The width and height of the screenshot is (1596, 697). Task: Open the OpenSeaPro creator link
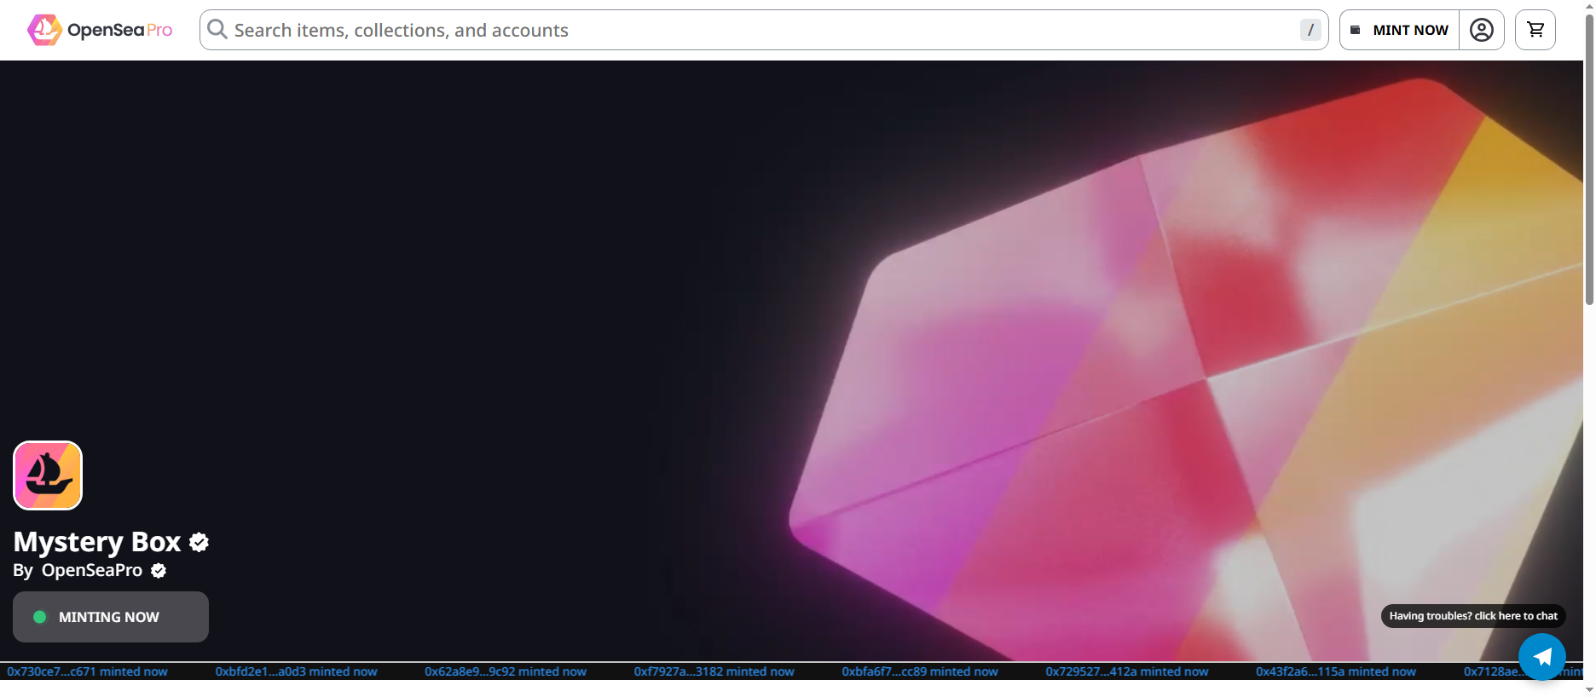92,570
